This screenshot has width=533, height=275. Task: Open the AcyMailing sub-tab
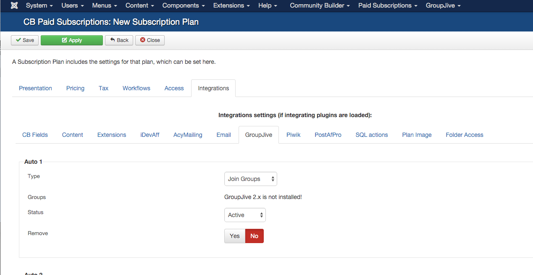pos(188,135)
